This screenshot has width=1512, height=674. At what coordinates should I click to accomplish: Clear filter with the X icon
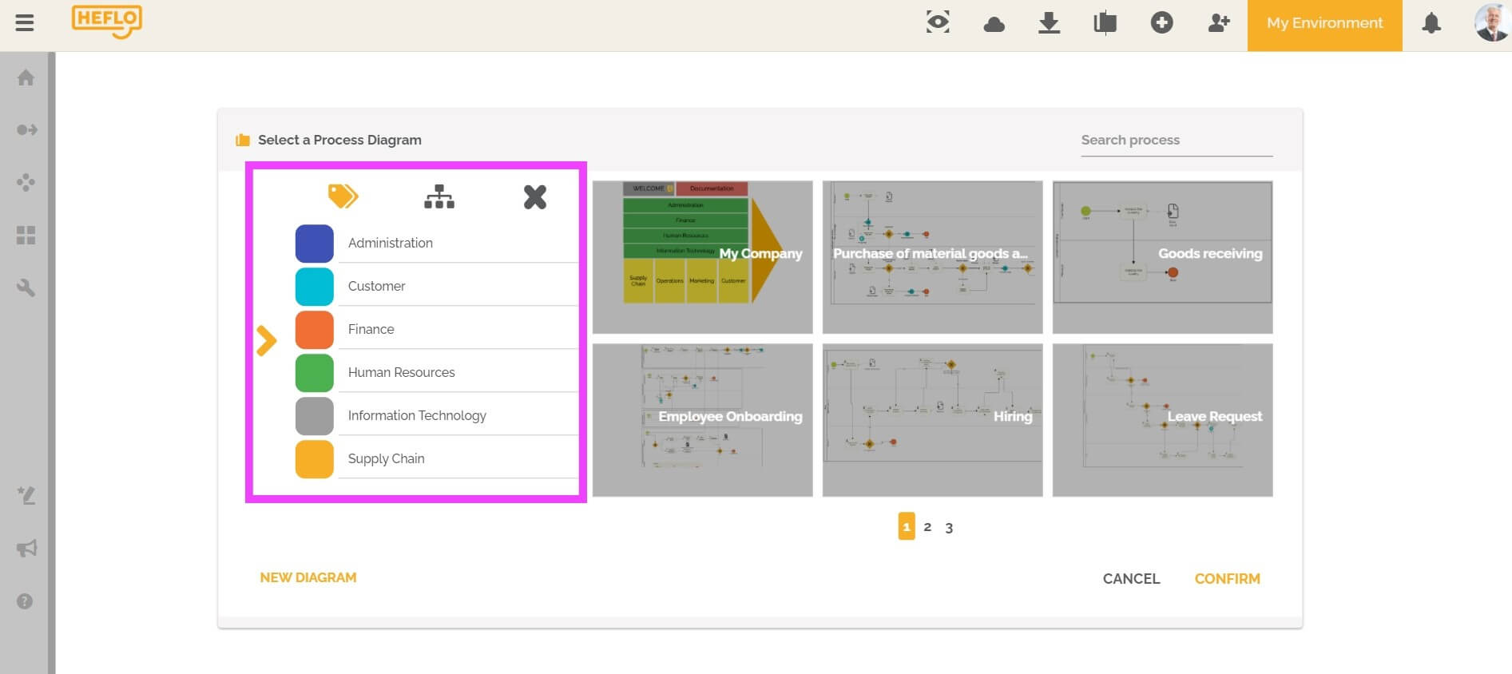(x=534, y=196)
